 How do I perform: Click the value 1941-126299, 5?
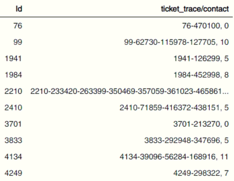tap(201, 58)
